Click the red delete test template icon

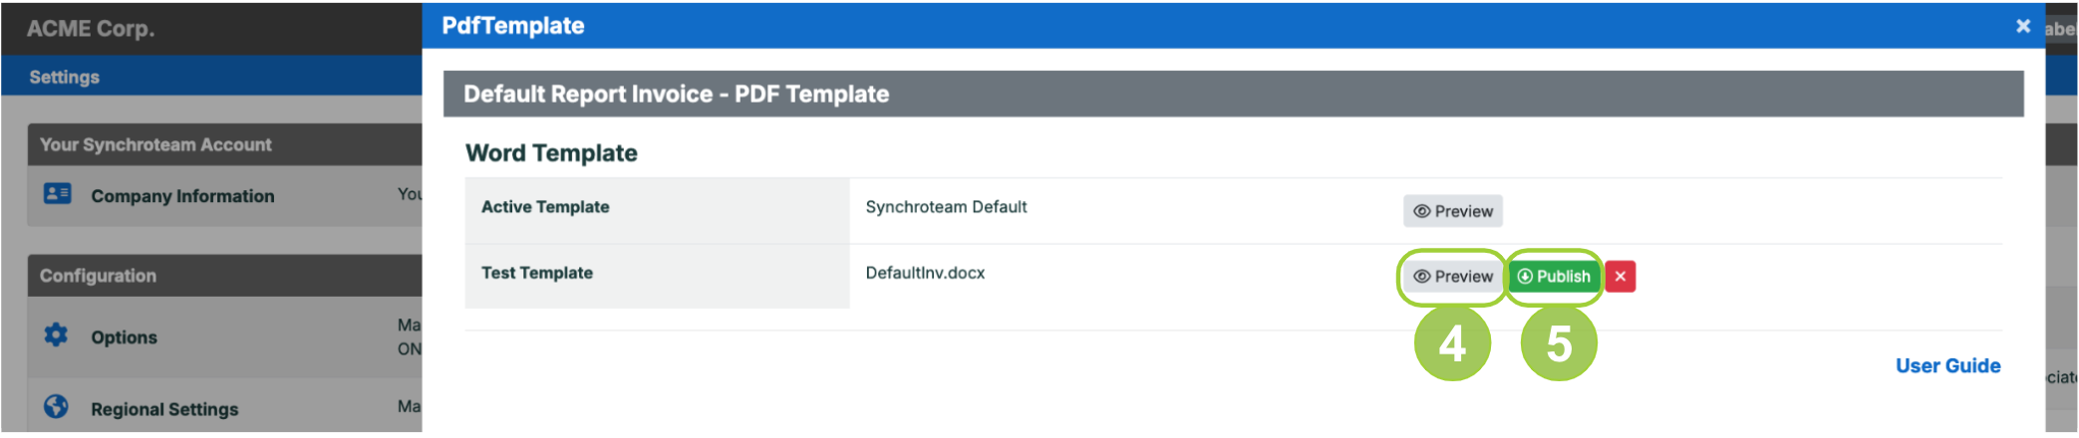click(x=1621, y=277)
